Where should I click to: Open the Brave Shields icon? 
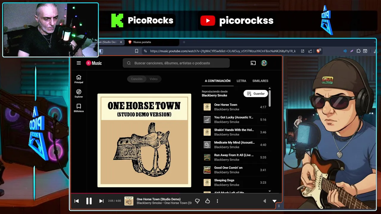click(318, 51)
